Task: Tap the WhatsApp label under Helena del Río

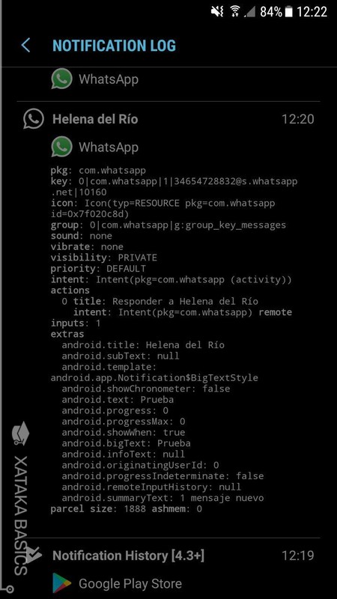Action: coord(109,147)
